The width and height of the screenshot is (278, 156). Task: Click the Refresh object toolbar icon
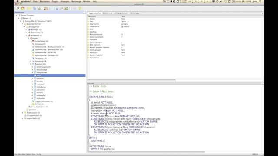click(x=23, y=8)
